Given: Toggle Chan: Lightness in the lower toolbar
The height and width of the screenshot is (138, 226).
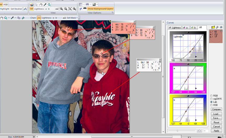Looking at the screenshot, I should tap(46, 18).
